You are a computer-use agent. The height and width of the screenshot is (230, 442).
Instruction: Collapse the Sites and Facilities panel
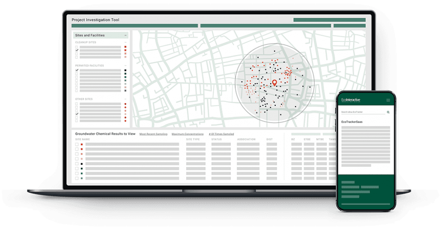click(126, 35)
